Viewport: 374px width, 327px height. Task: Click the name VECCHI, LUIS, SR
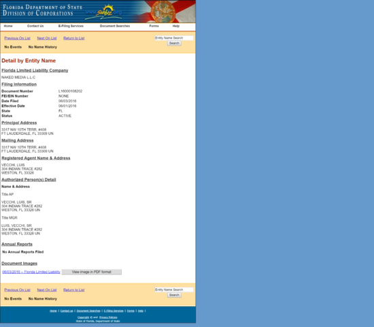click(16, 202)
